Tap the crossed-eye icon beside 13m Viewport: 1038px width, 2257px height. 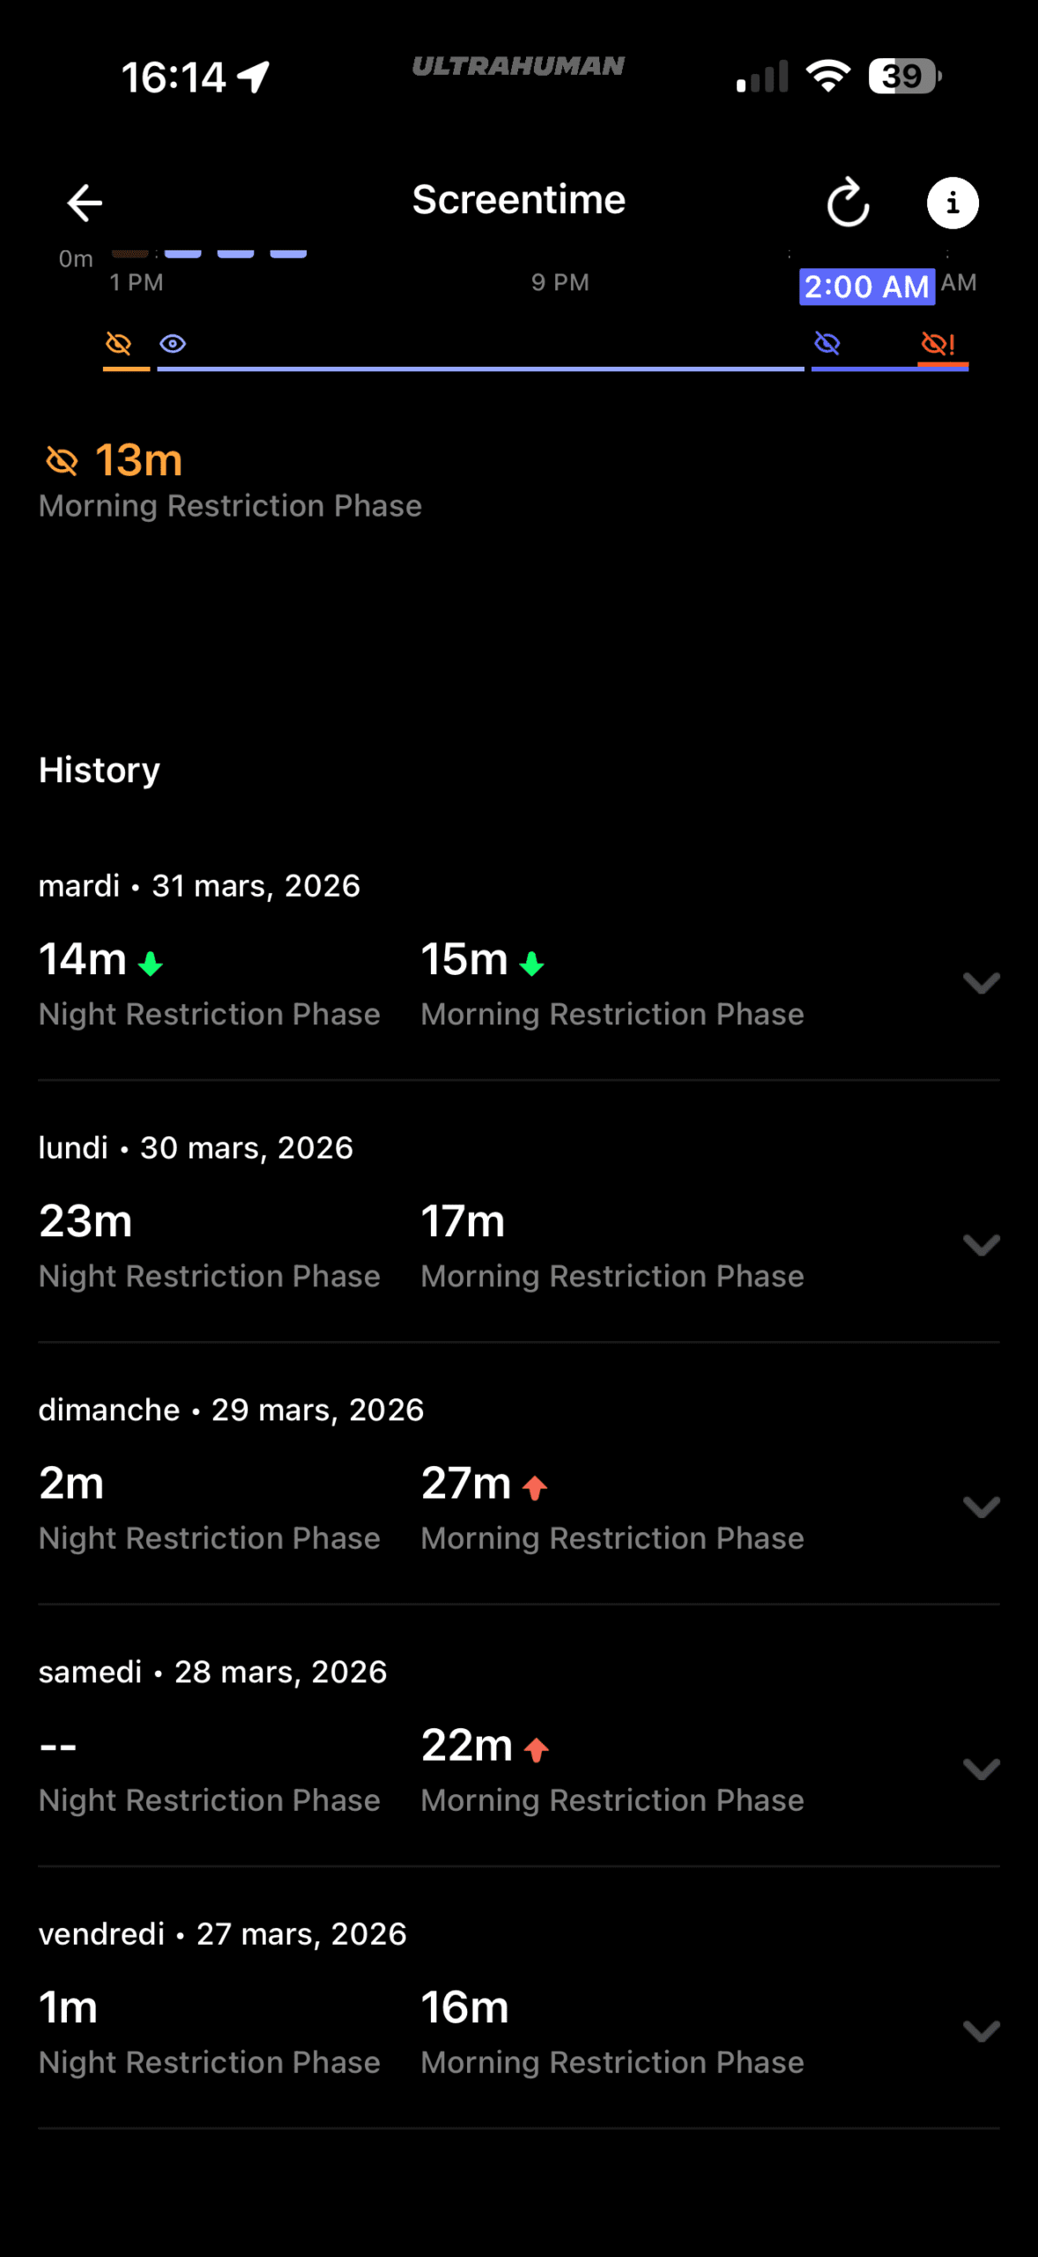(x=62, y=460)
